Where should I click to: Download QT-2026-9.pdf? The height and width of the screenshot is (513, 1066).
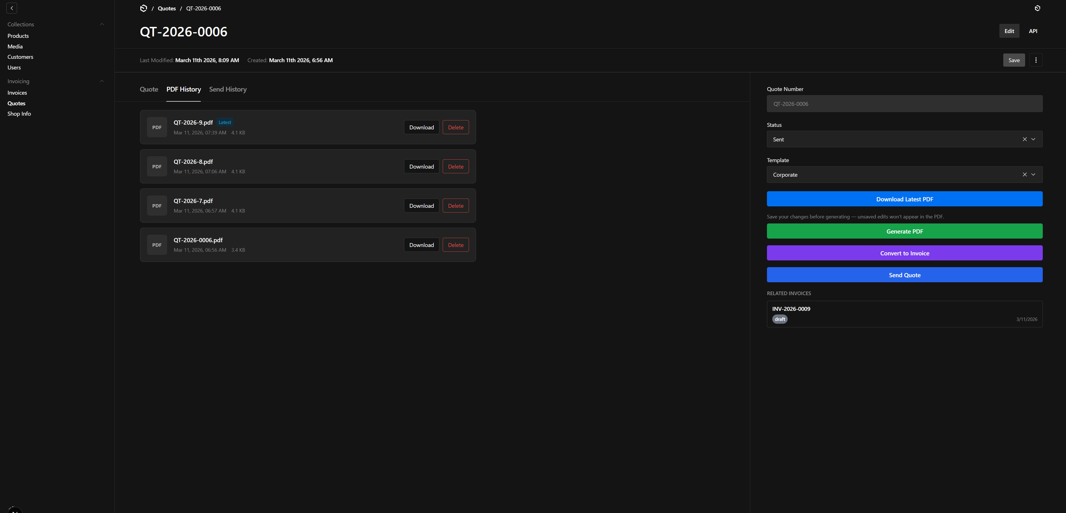click(x=421, y=127)
